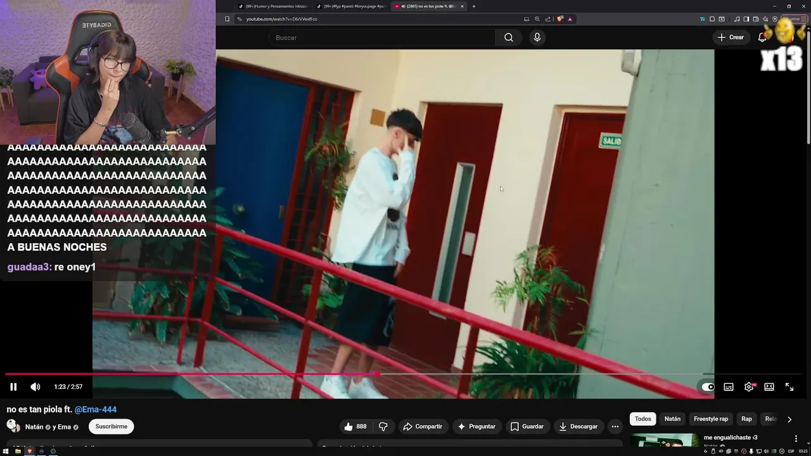The height and width of the screenshot is (456, 811).
Task: Expand hidden system tray icons chevron
Action: (x=705, y=451)
